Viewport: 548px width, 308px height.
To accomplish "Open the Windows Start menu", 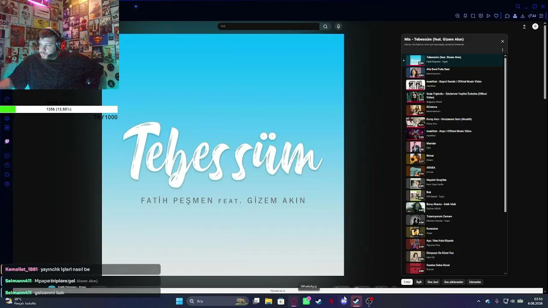I will [179, 301].
